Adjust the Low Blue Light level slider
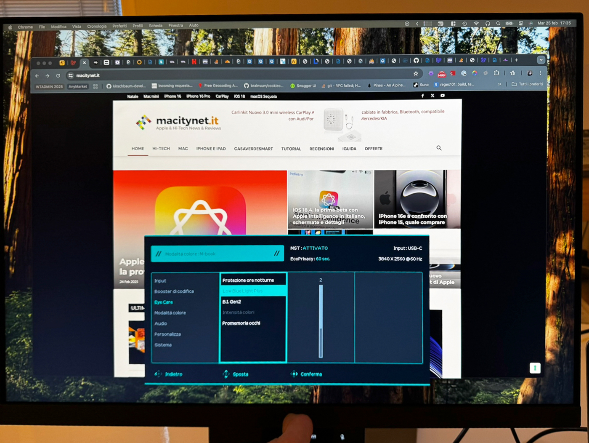 coord(321,321)
